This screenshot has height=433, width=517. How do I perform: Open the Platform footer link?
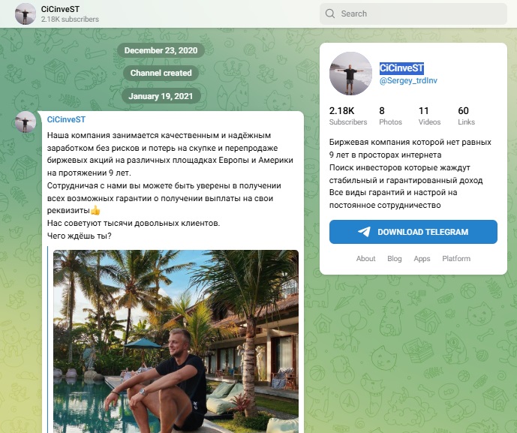click(x=456, y=259)
